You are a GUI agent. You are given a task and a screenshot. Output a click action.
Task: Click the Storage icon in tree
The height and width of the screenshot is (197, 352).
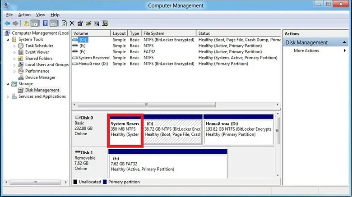(x=14, y=84)
